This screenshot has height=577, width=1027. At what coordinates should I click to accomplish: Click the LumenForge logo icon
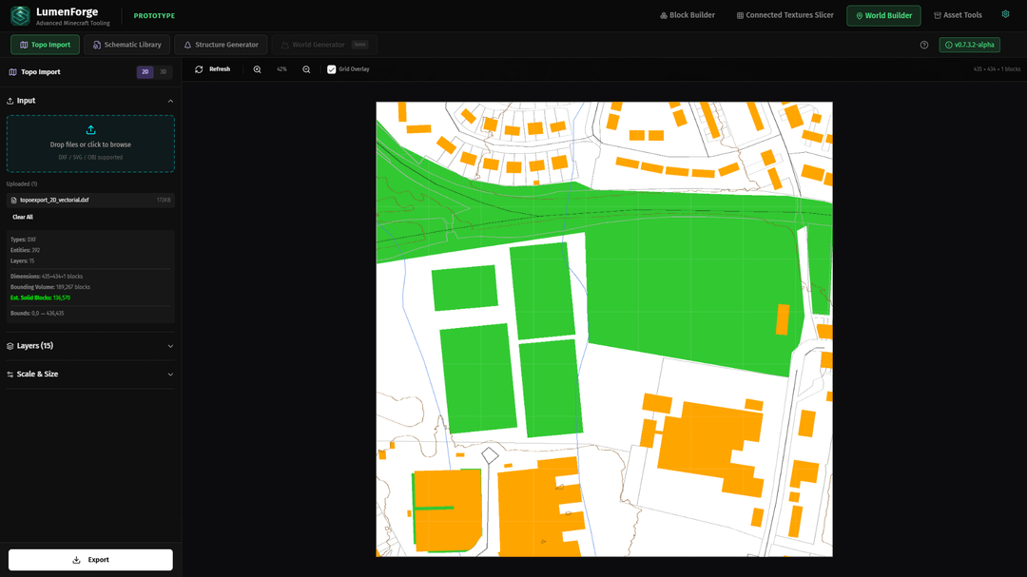(20, 15)
